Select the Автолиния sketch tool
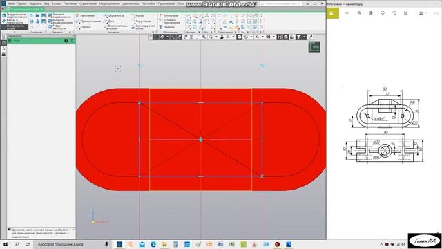Screen dimensions: 442x249 point(85,15)
